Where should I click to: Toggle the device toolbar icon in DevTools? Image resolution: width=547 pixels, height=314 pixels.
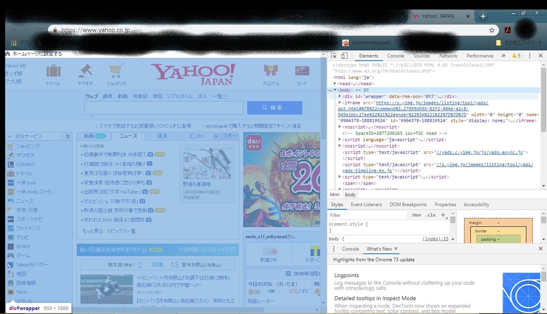(x=344, y=56)
